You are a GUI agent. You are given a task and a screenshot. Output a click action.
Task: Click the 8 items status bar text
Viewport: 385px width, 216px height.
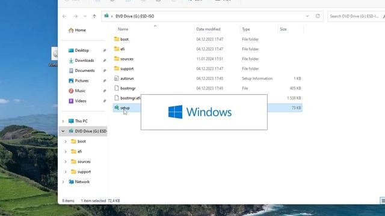68,200
